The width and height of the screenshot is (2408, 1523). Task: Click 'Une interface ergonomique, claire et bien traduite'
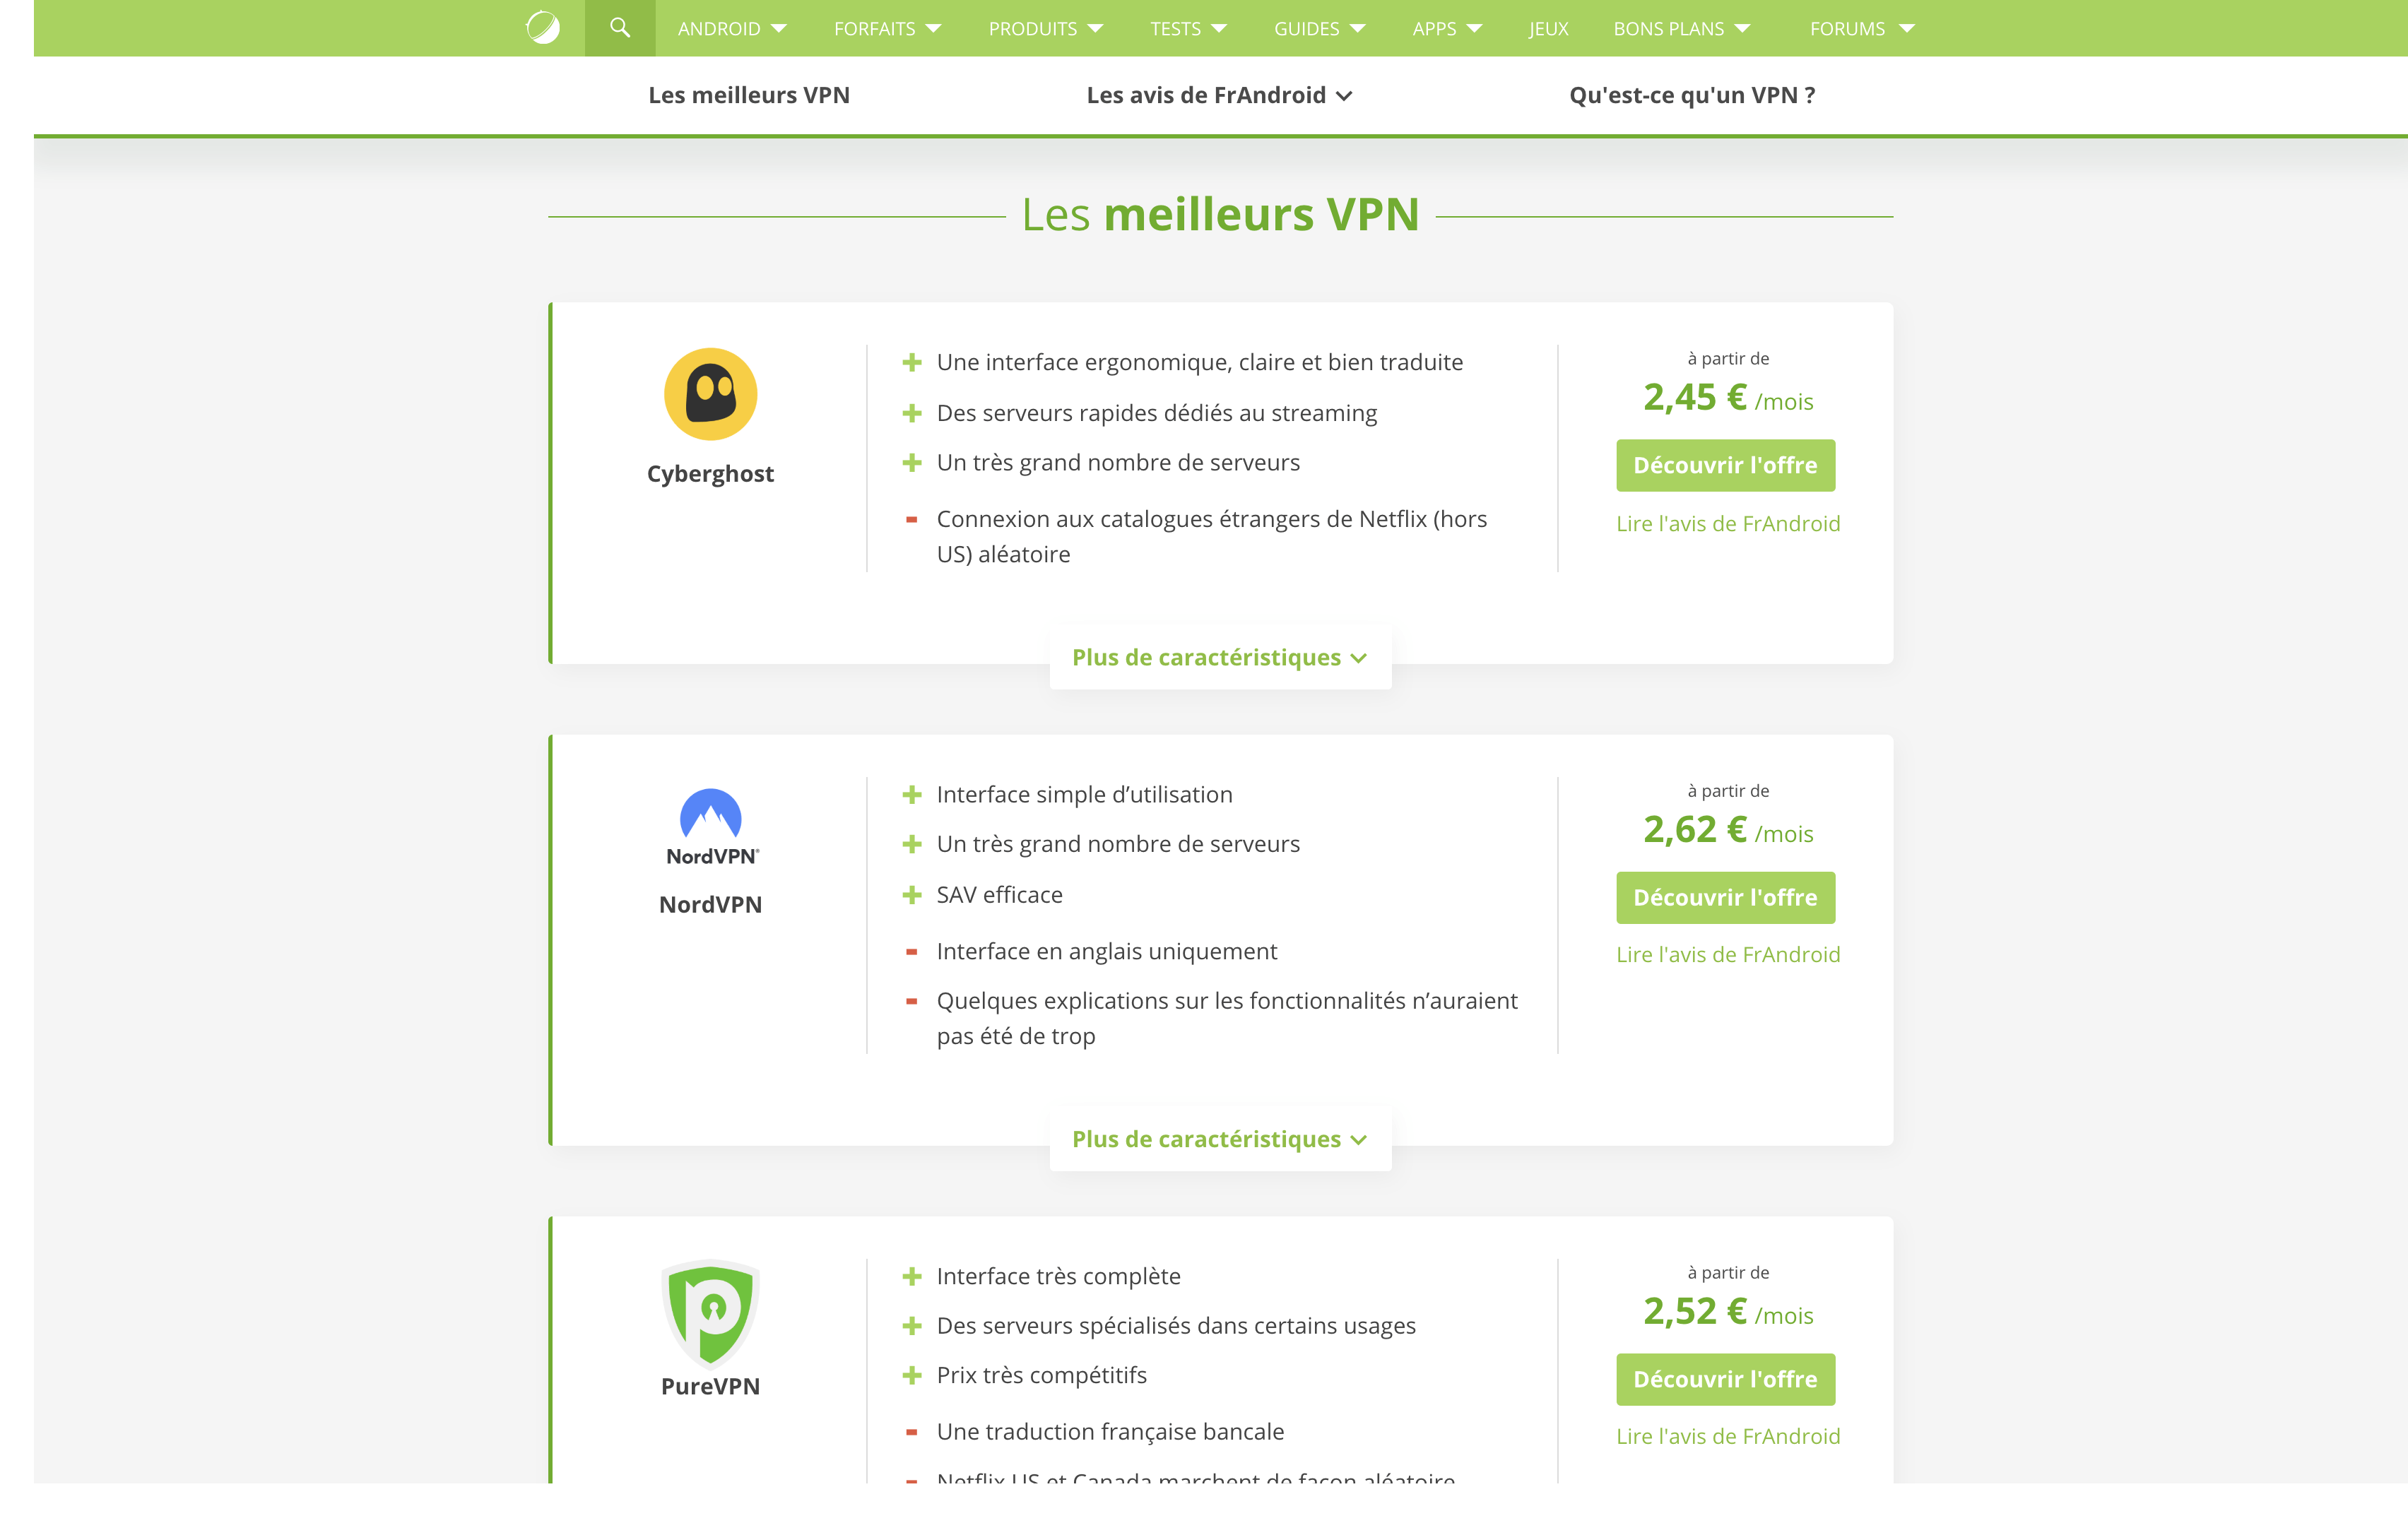coord(1199,362)
